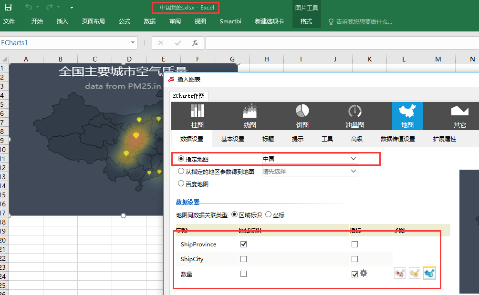Select the 区域标识 association radio button
This screenshot has height=295, width=479.
(234, 214)
